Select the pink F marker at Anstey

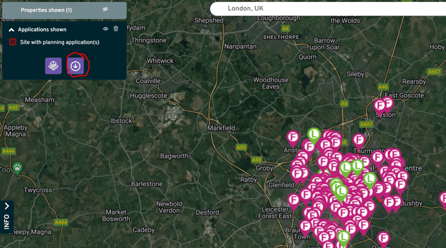point(293,138)
